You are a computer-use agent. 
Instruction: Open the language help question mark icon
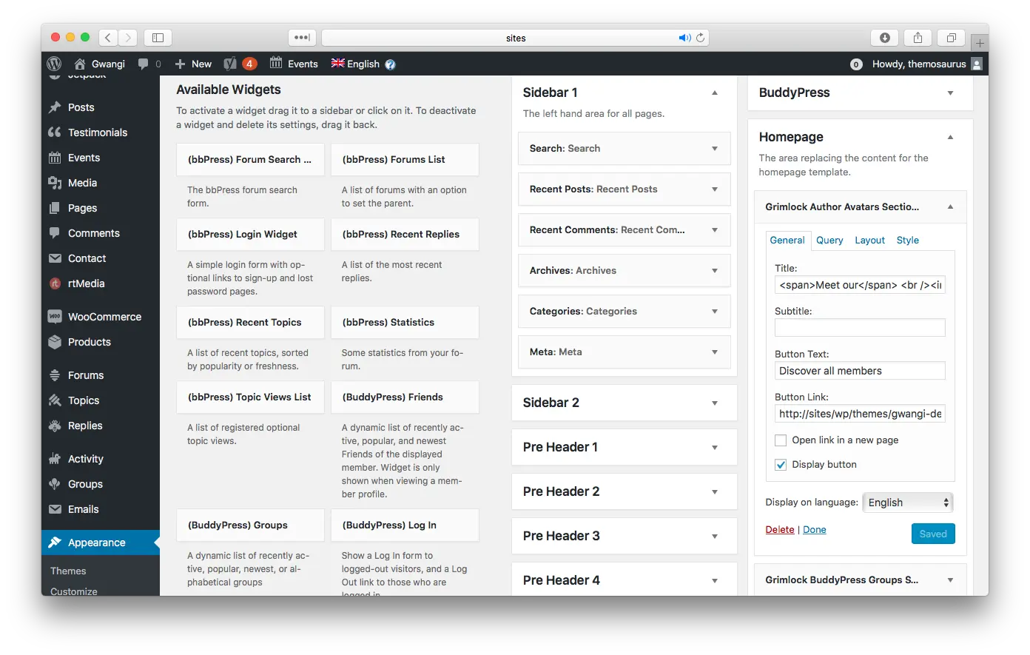click(390, 64)
